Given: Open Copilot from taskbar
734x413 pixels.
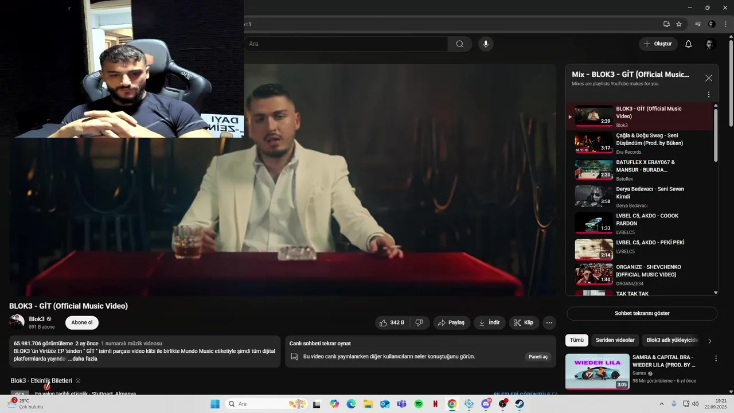Looking at the screenshot, I should pyautogui.click(x=335, y=404).
